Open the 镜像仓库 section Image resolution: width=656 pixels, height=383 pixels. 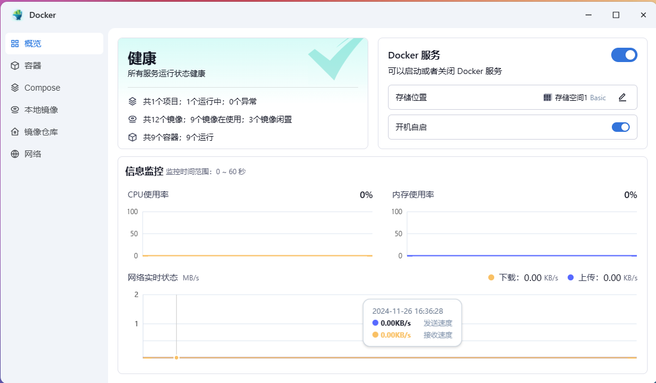pyautogui.click(x=54, y=132)
